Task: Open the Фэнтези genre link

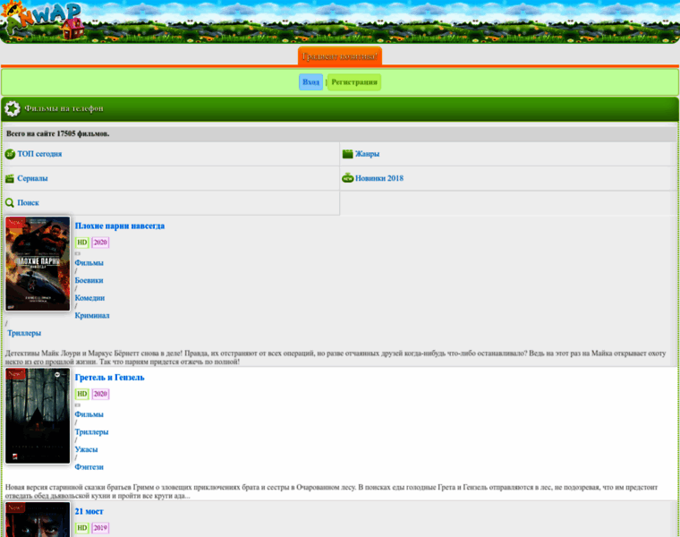Action: (x=89, y=467)
